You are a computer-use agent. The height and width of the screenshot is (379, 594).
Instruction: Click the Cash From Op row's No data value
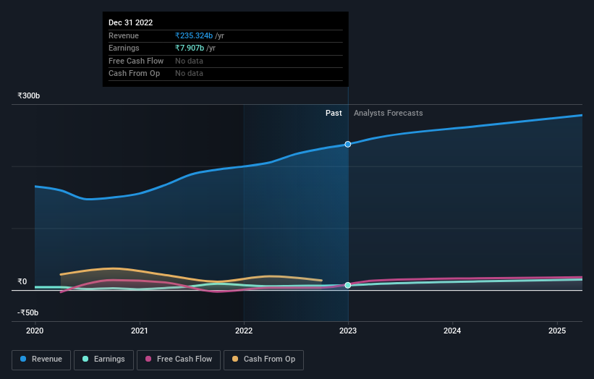[189, 74]
